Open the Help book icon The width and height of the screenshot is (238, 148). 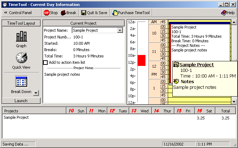(224, 13)
